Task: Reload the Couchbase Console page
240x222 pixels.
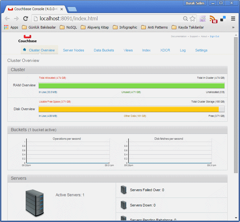Action: tap(25, 19)
